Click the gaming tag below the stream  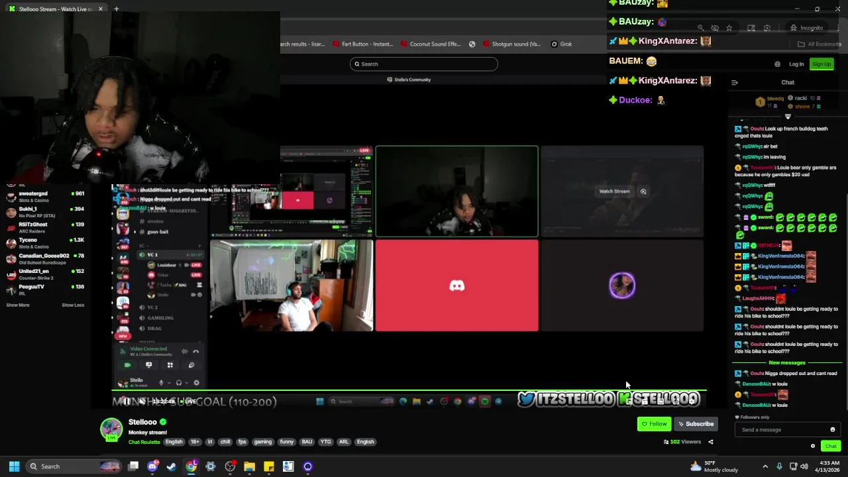tap(262, 442)
